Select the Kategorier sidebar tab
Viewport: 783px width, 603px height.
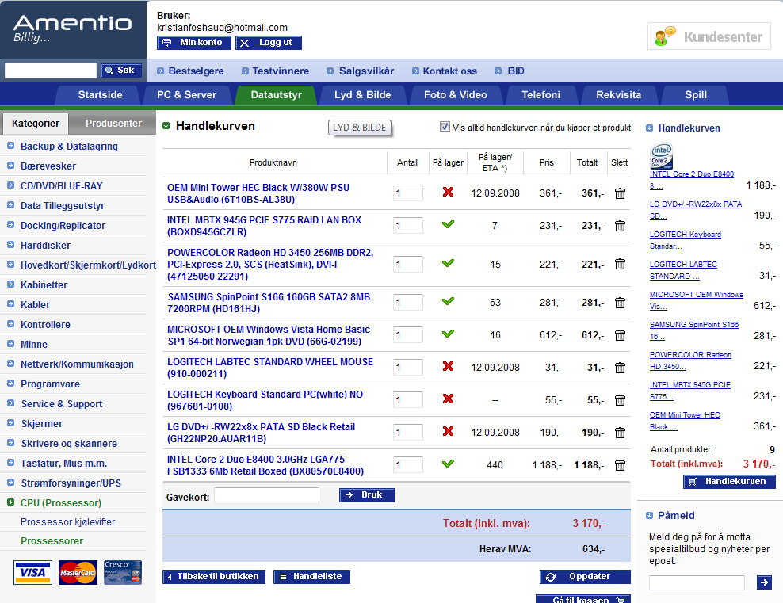pyautogui.click(x=36, y=124)
